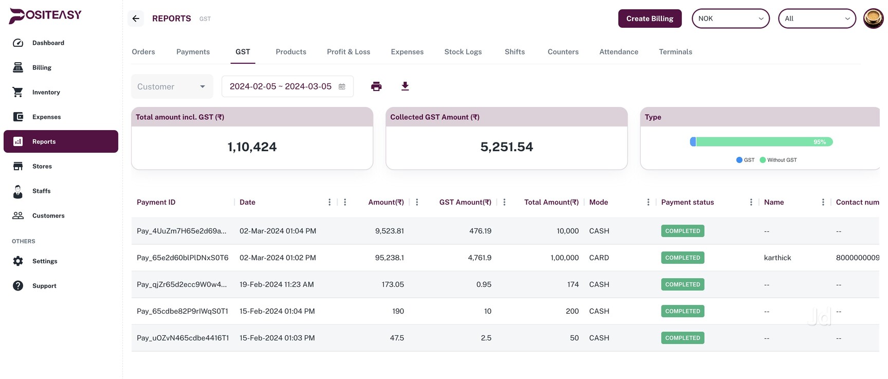Open the Payment status column menu
The height and width of the screenshot is (379, 888).
[x=751, y=202]
